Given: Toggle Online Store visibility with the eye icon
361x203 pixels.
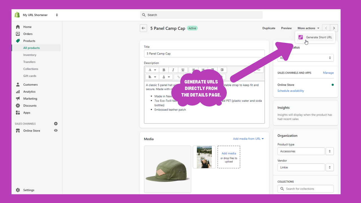Looking at the screenshot, I should tap(56, 130).
